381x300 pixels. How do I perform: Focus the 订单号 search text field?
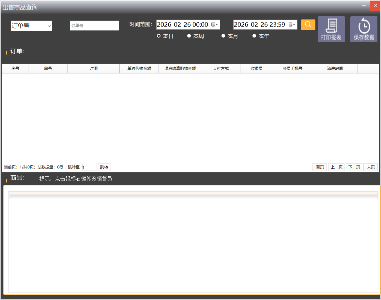tap(94, 26)
